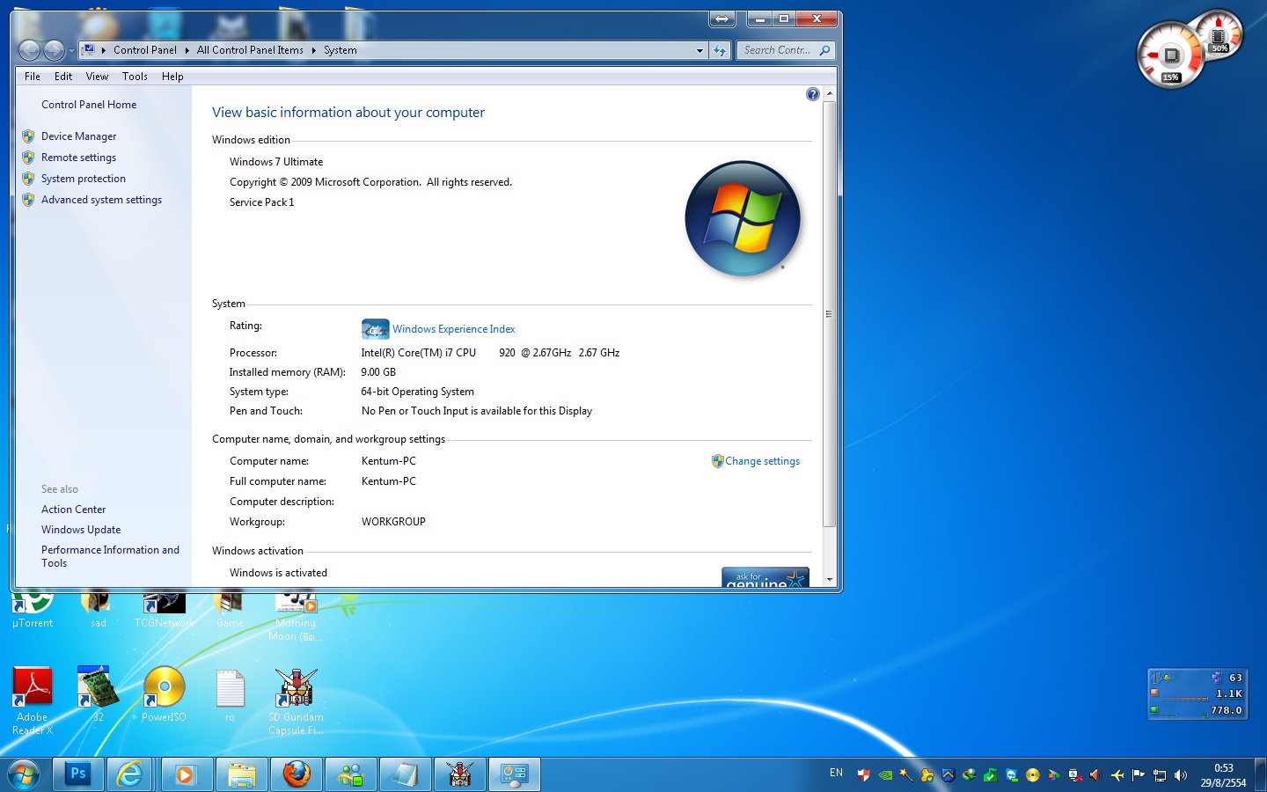Click the scrollbar up arrow
Screen dimensions: 1267x792
pos(829,93)
